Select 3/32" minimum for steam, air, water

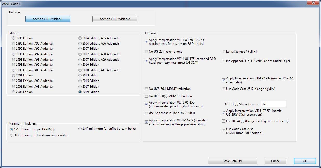point(12,135)
